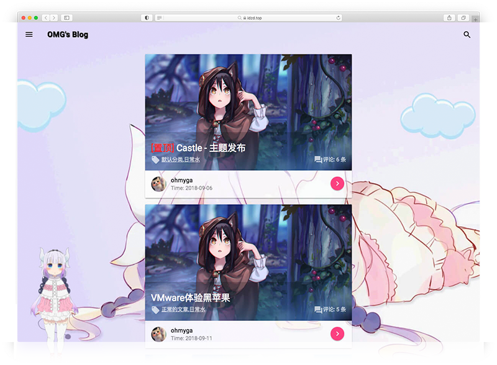The image size is (497, 365).
Task: Open the Castle - 主题发布 post title
Action: point(198,148)
